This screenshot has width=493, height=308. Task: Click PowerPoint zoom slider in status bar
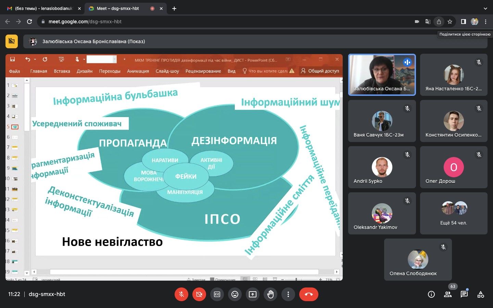tap(301, 280)
